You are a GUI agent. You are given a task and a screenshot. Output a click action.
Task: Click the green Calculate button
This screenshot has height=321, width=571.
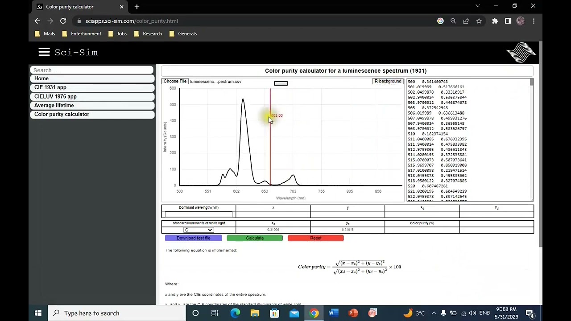(255, 238)
